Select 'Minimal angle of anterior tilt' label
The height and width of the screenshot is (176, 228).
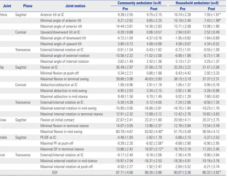(x=61, y=21)
